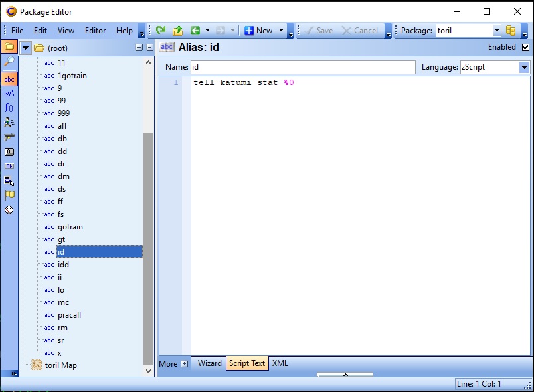Viewport: 534px width, 392px height.
Task: Select the dm alias
Action: coord(64,176)
